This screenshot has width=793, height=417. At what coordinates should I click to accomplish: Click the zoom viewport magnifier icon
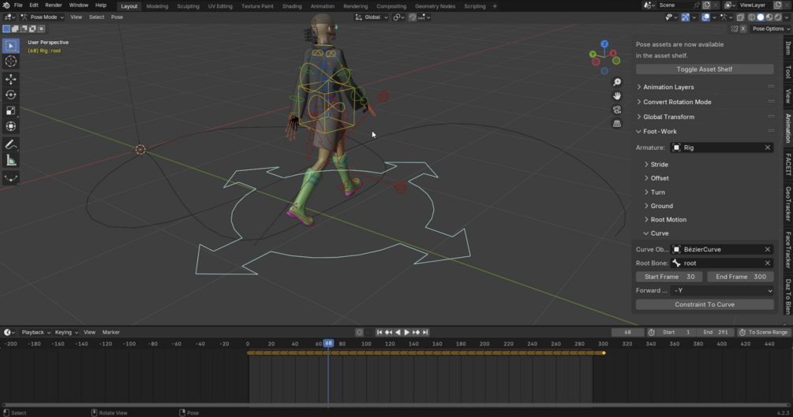pos(617,83)
